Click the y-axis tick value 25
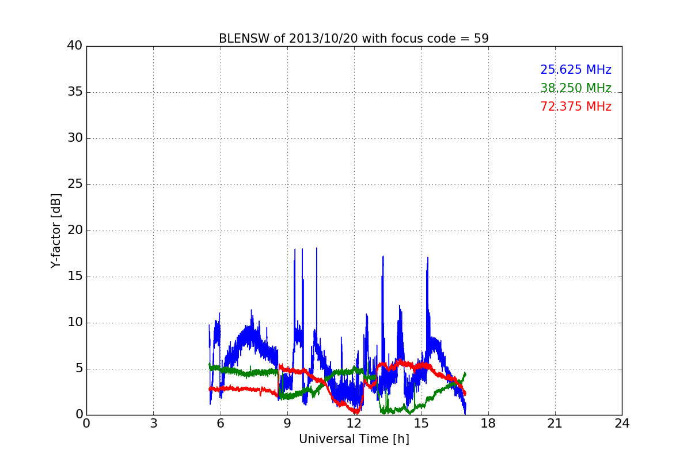The image size is (691, 461). [75, 184]
